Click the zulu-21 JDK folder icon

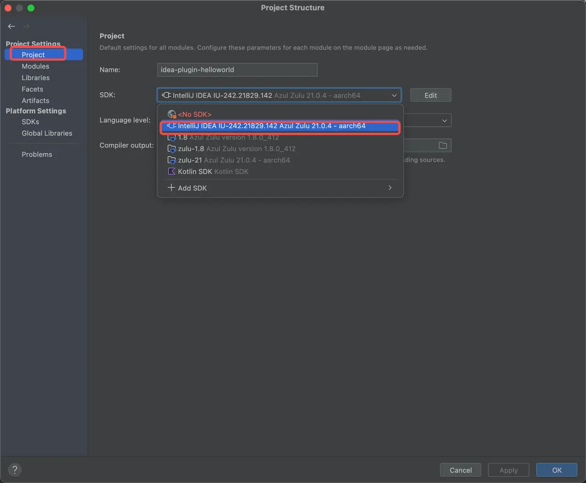pyautogui.click(x=172, y=160)
